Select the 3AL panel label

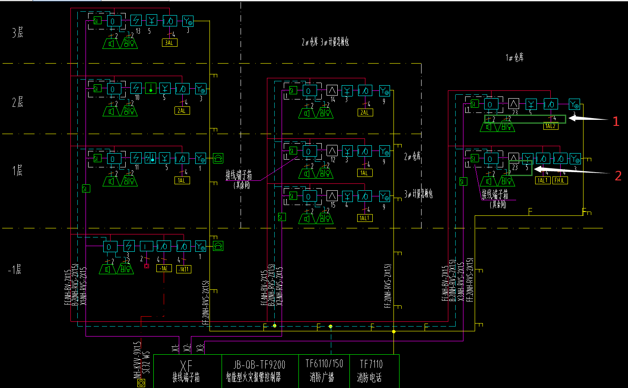(x=169, y=43)
